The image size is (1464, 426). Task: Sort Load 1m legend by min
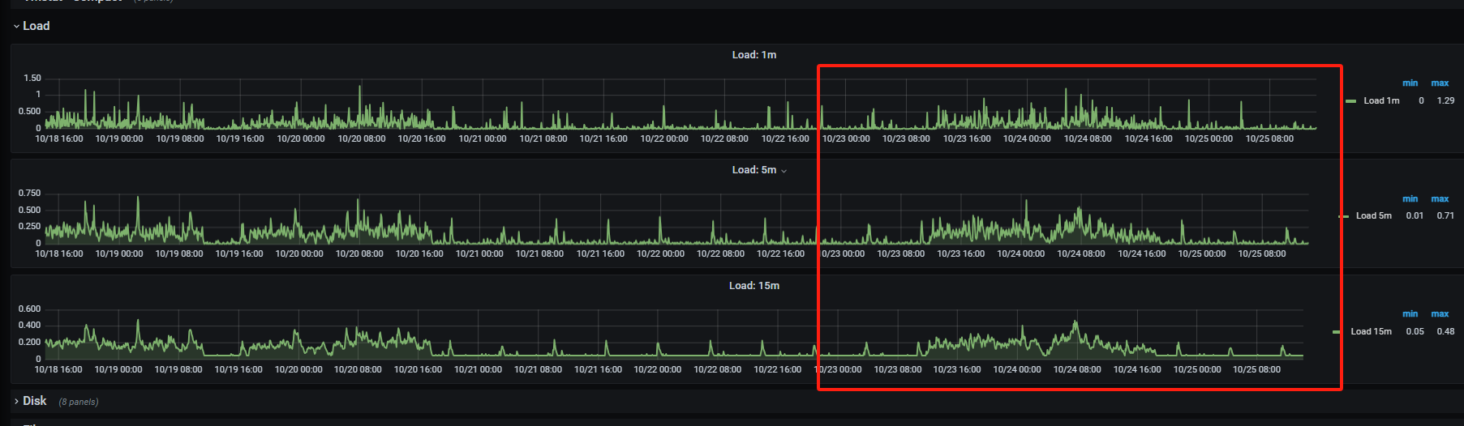[1410, 83]
